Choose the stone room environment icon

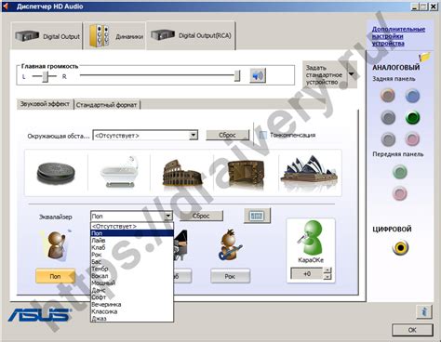(x=246, y=173)
